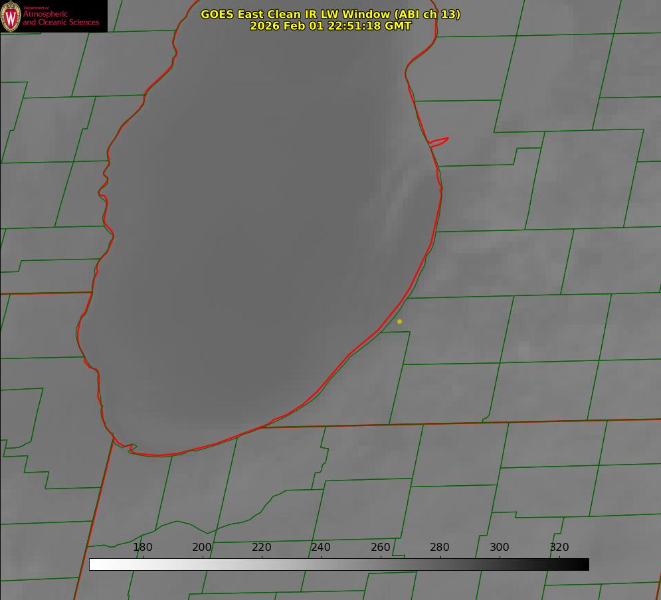Image resolution: width=661 pixels, height=600 pixels.
Task: Click the red-outlined point on the eastern shore
Action: (440, 141)
